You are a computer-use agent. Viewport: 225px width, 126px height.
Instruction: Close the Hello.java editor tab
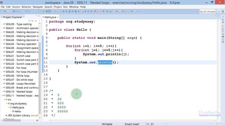[x=58, y=17]
